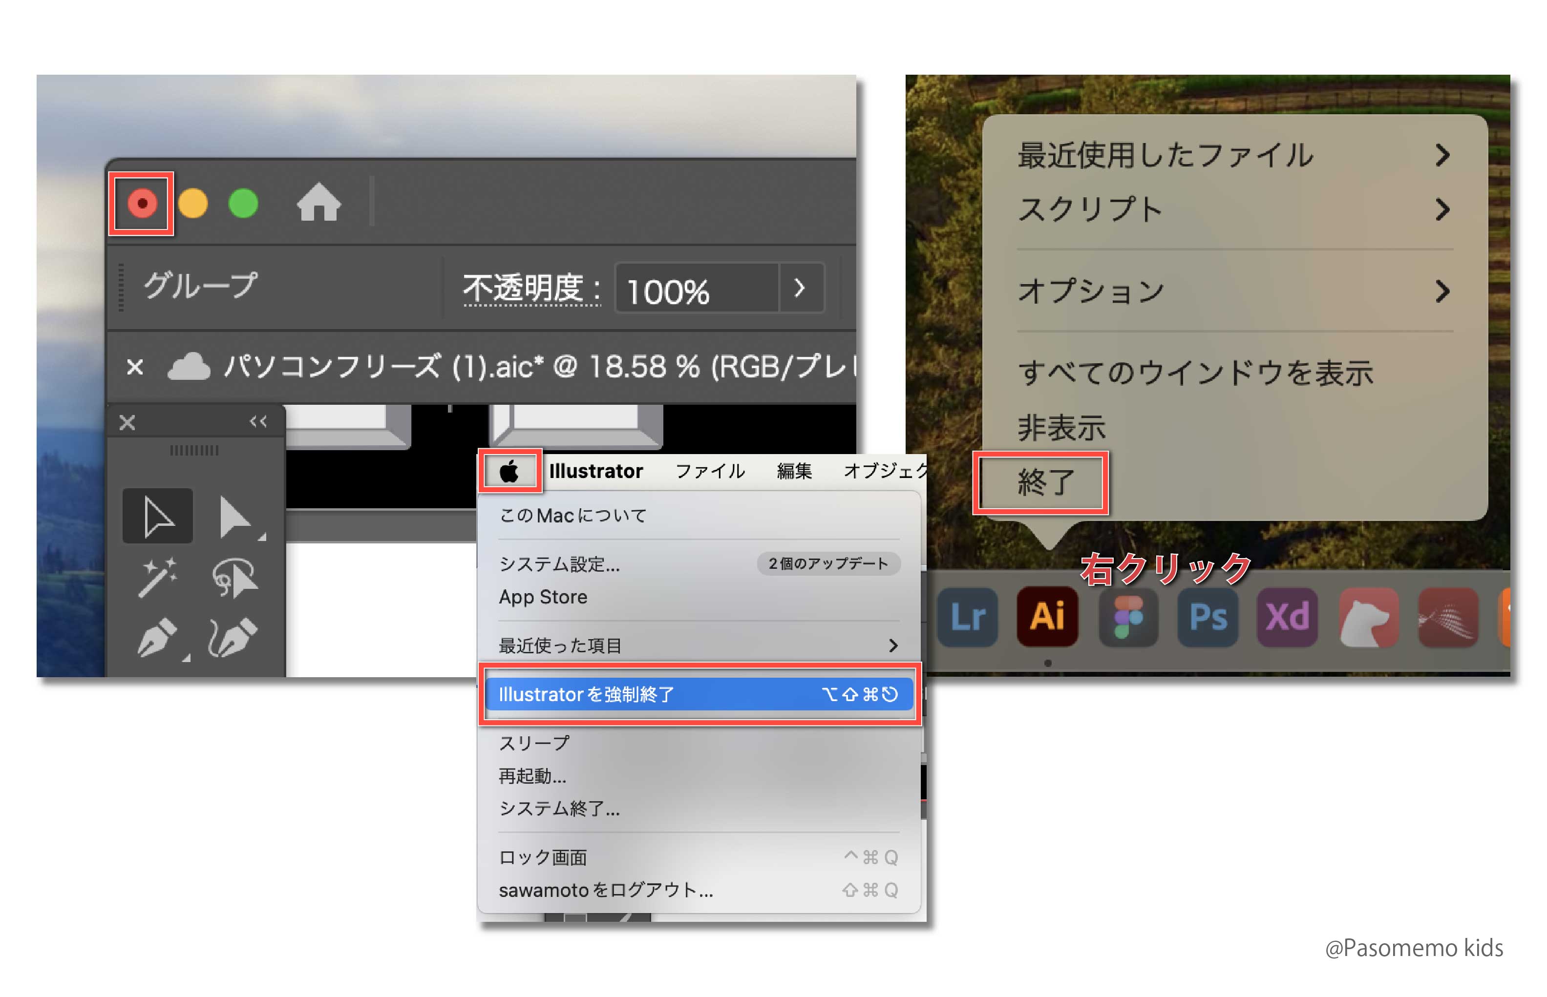
Task: Select the Selection tool (black arrow)
Action: (x=157, y=517)
